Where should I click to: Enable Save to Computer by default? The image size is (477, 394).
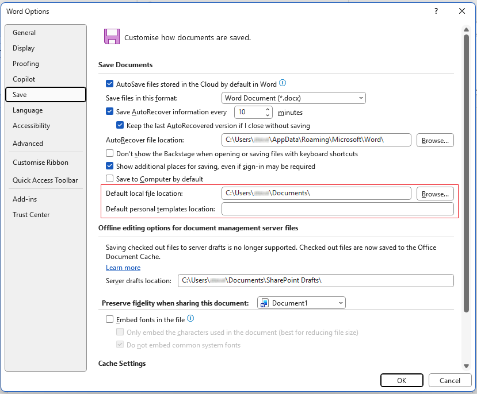point(109,179)
